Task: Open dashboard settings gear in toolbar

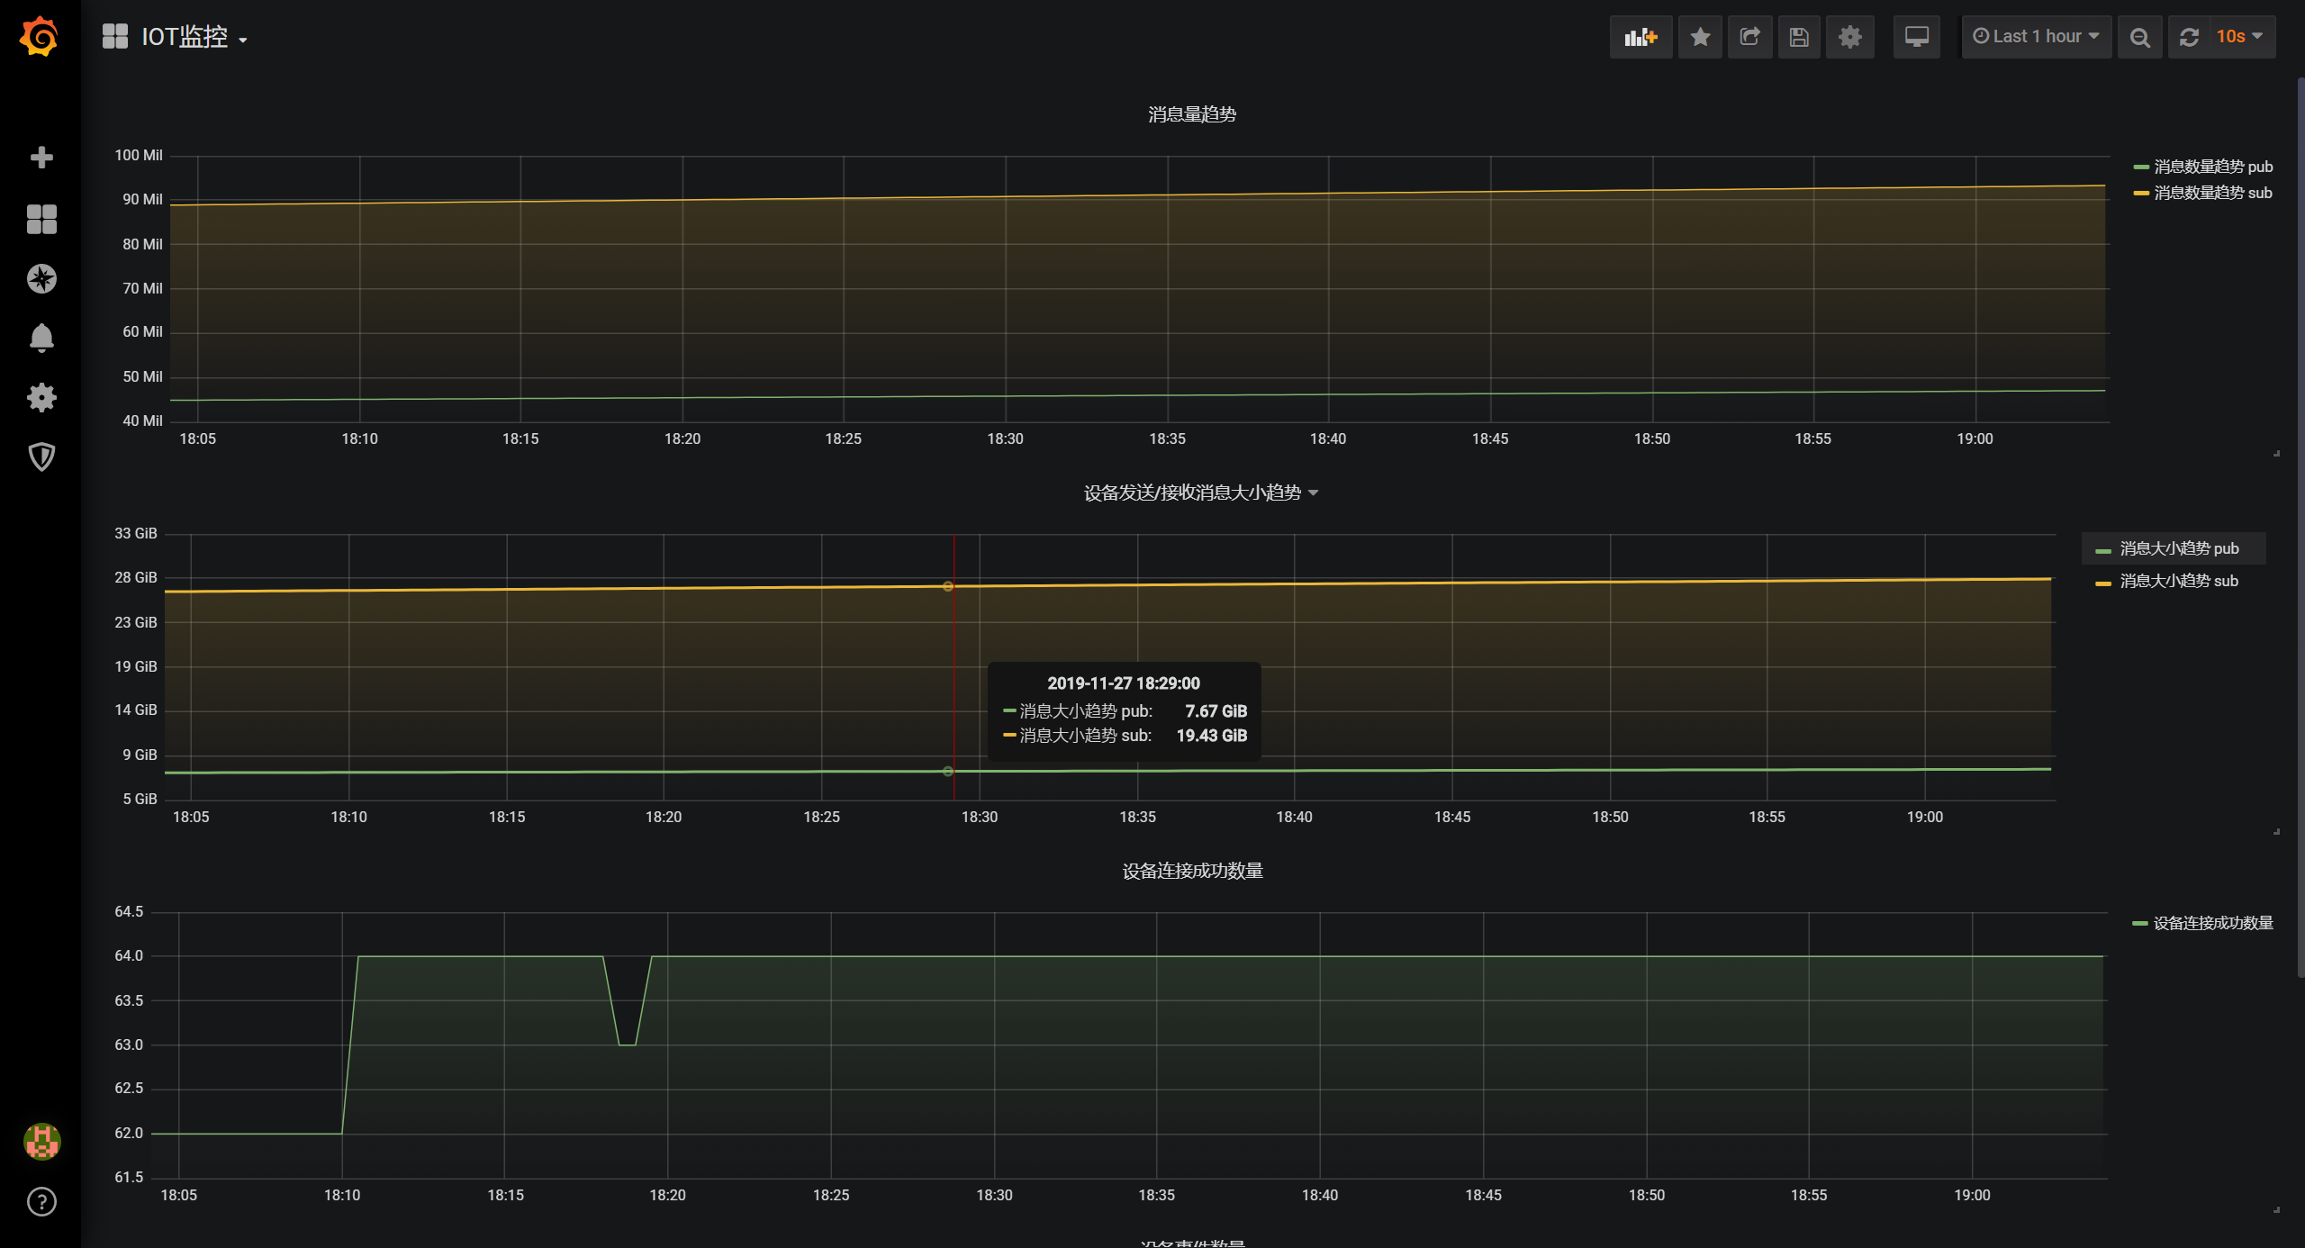Action: click(x=1849, y=37)
